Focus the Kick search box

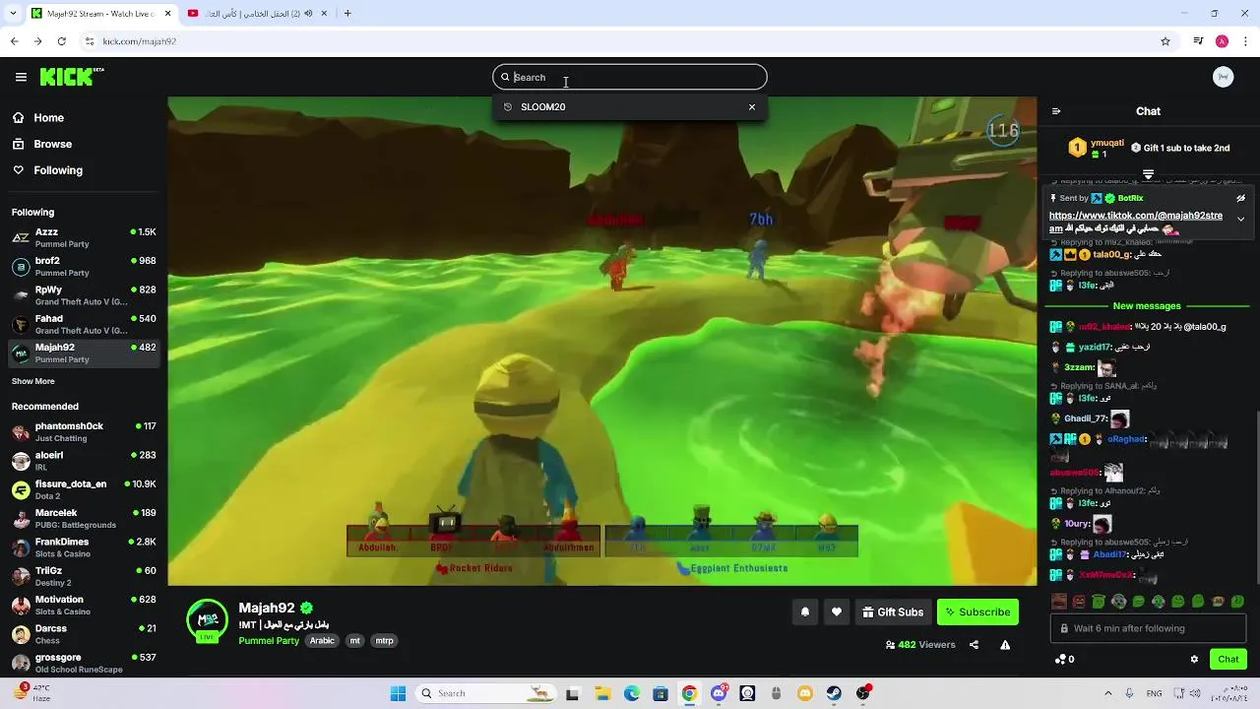pyautogui.click(x=630, y=77)
